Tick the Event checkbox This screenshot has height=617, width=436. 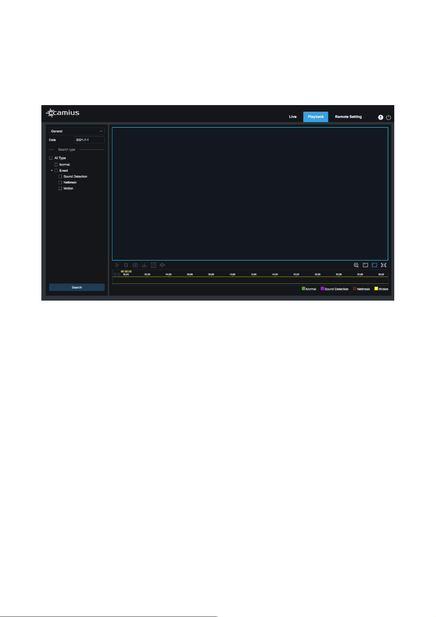pos(56,171)
